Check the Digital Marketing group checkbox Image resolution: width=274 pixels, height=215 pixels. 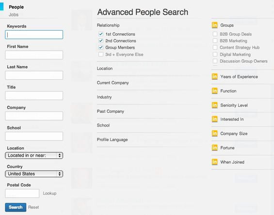(x=215, y=54)
